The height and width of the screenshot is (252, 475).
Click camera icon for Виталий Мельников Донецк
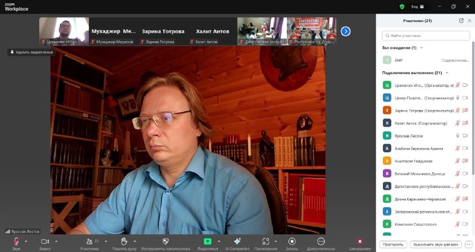465,174
